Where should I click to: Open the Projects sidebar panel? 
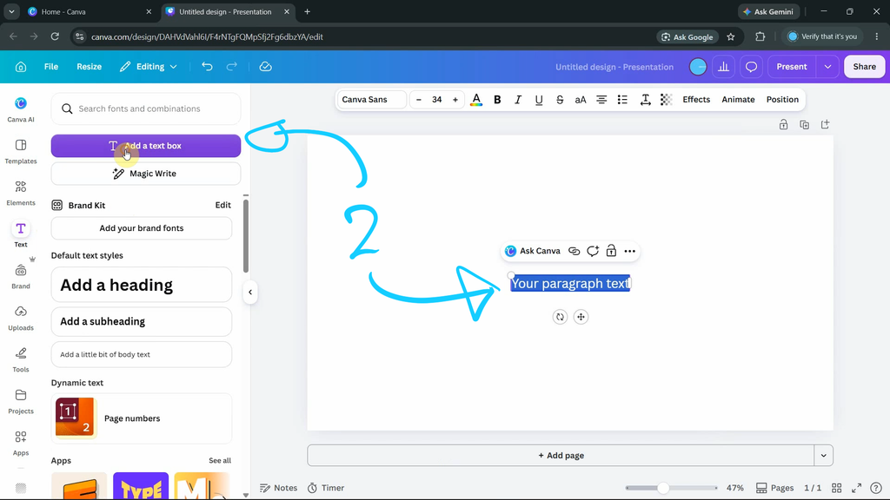[x=21, y=401]
